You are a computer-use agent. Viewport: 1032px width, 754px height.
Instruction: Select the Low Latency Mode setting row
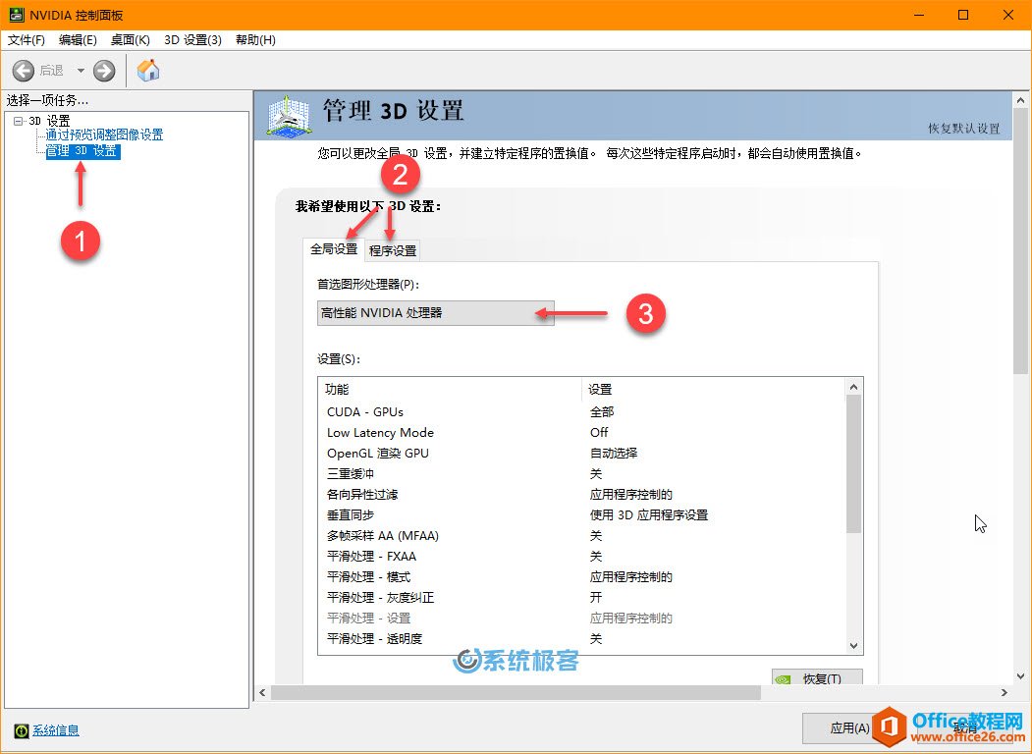(x=581, y=433)
